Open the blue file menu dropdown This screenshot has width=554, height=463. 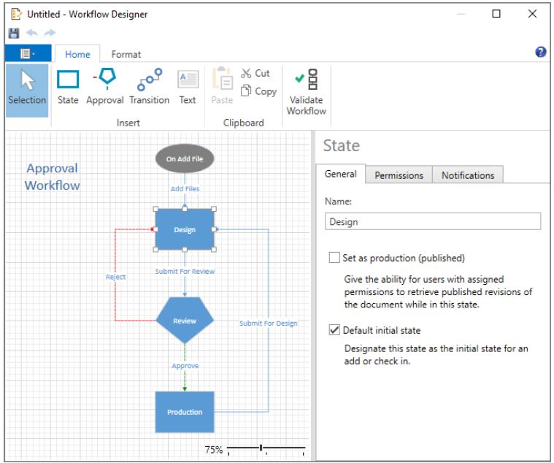28,53
